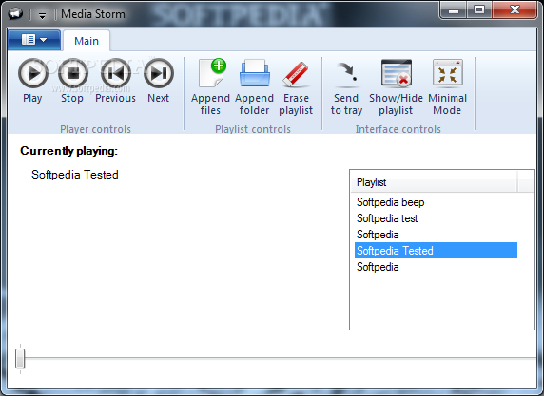Skip to the Next track
The image size is (544, 396).
(159, 81)
